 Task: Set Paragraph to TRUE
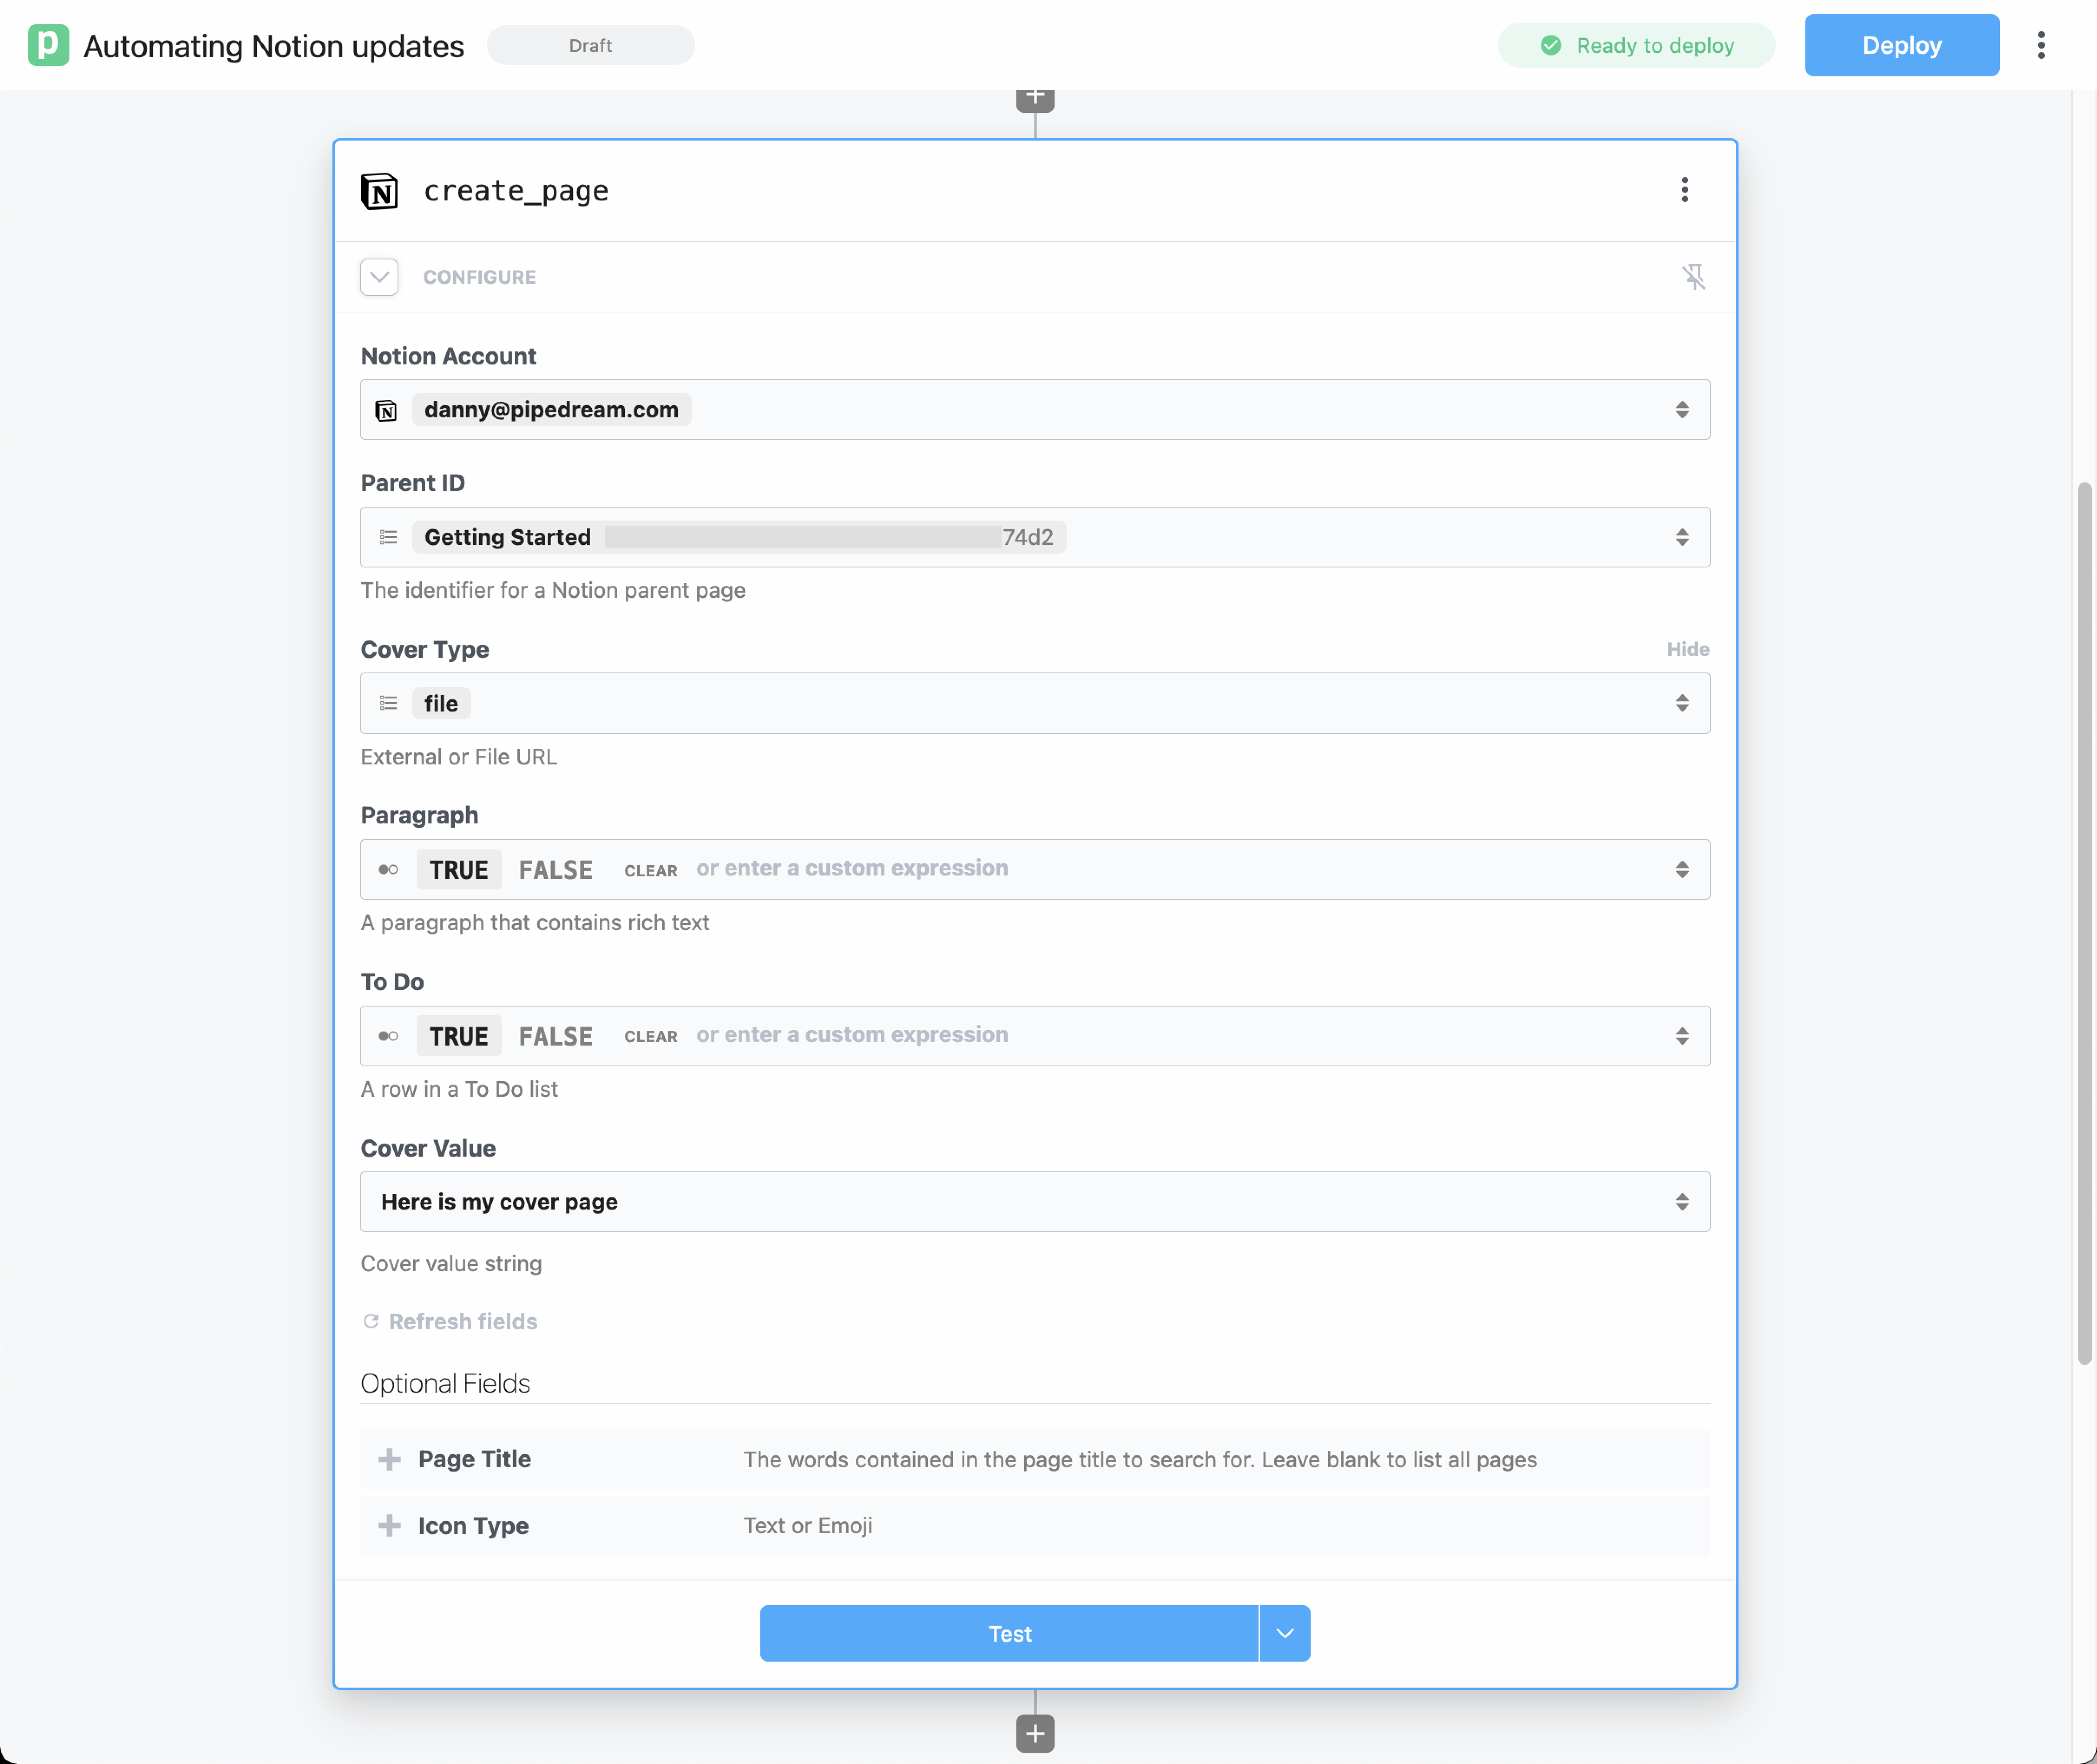pos(459,869)
